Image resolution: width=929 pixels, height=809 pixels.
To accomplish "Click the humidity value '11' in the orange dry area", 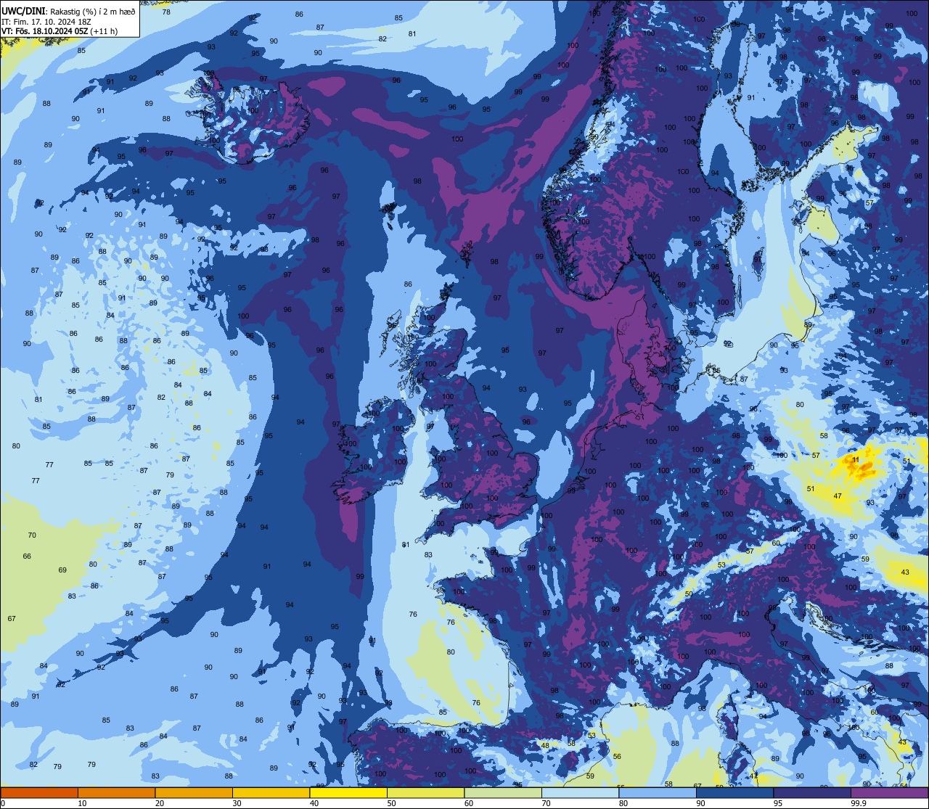I will [856, 460].
